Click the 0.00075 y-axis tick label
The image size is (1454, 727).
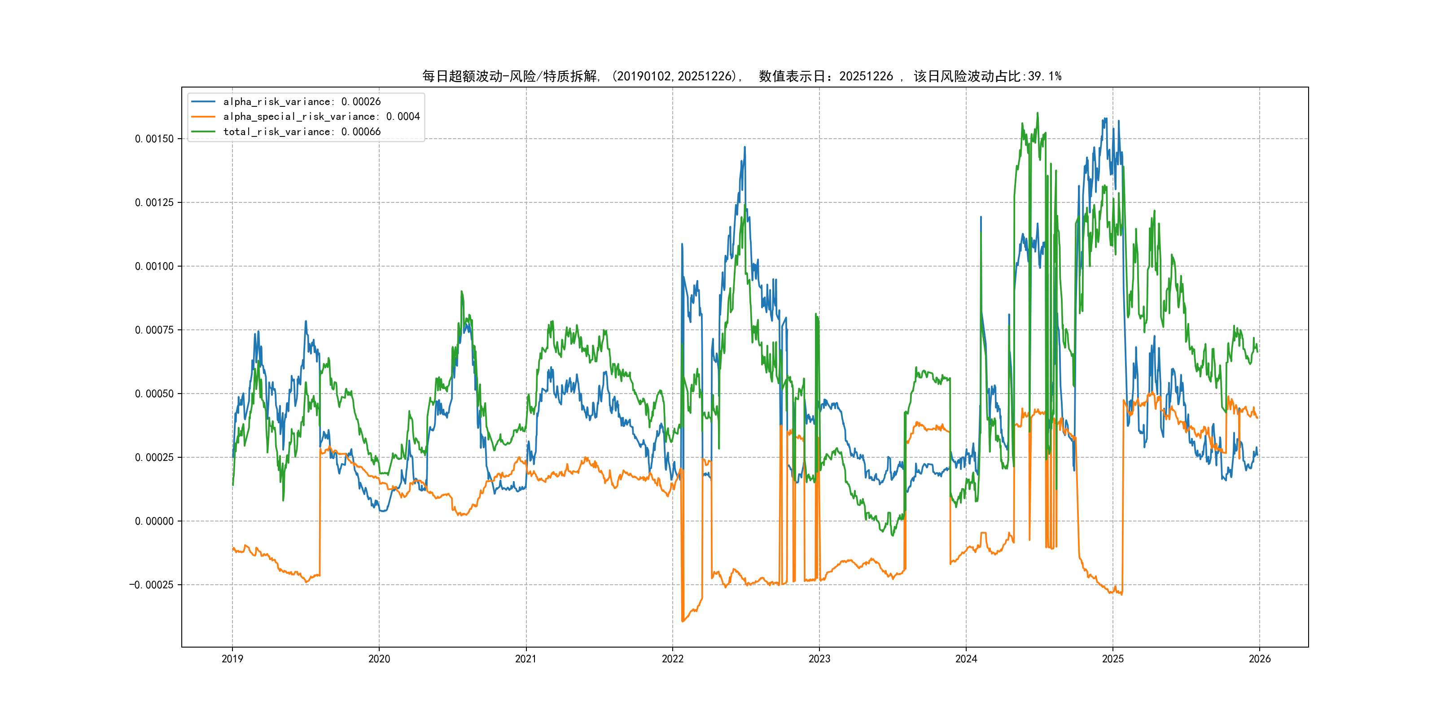click(154, 330)
